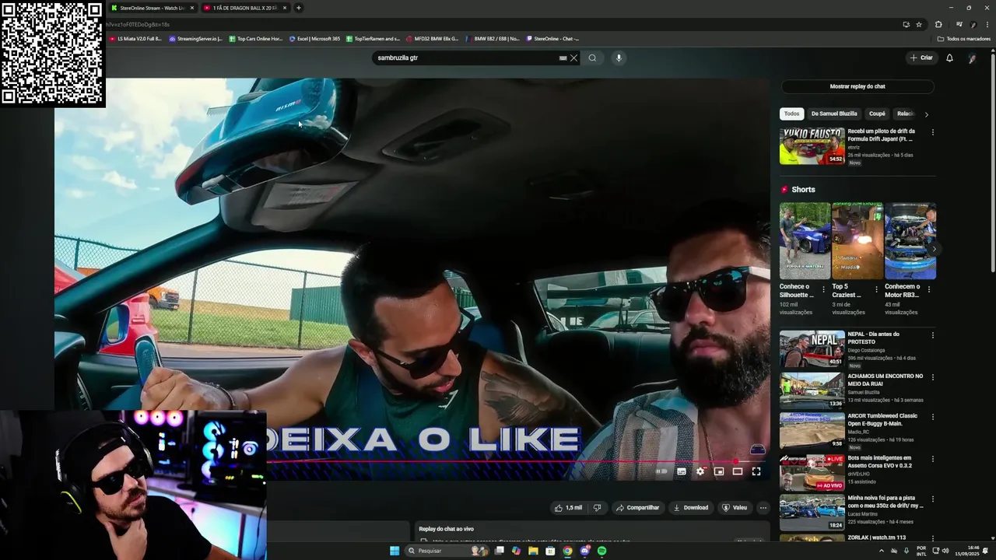Open ACHAMOS UM ENCONTRO NO MEIO DA RUA video

[x=812, y=390]
